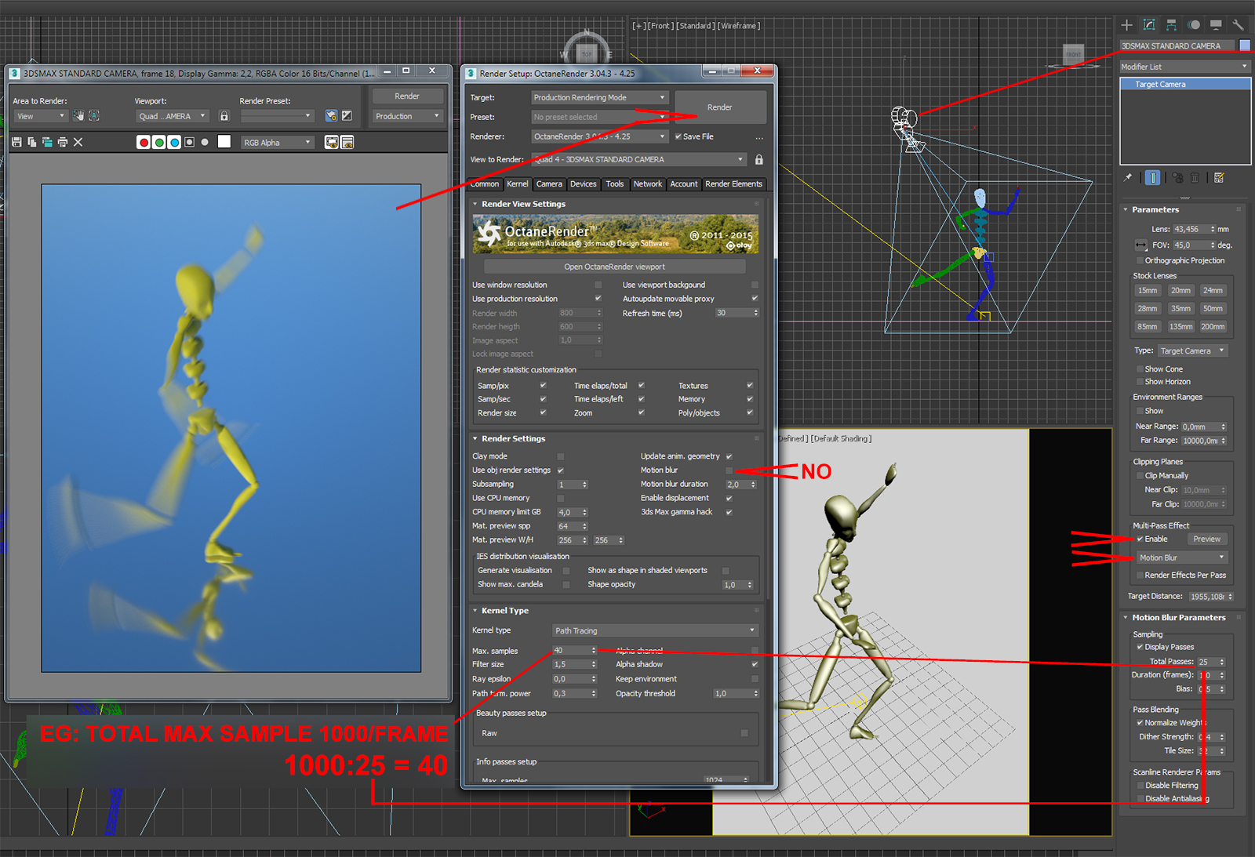Click the Auto Region Selected icon
The width and height of the screenshot is (1255, 857).
[94, 116]
